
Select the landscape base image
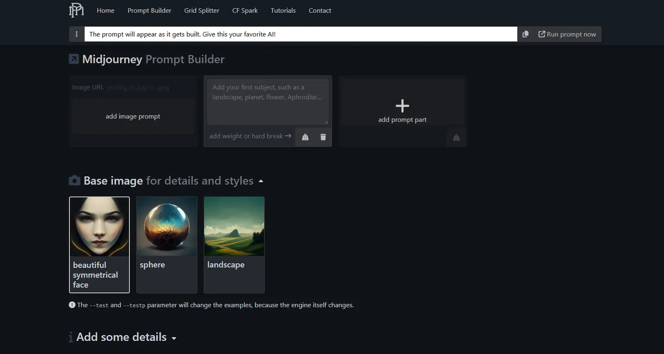(234, 245)
